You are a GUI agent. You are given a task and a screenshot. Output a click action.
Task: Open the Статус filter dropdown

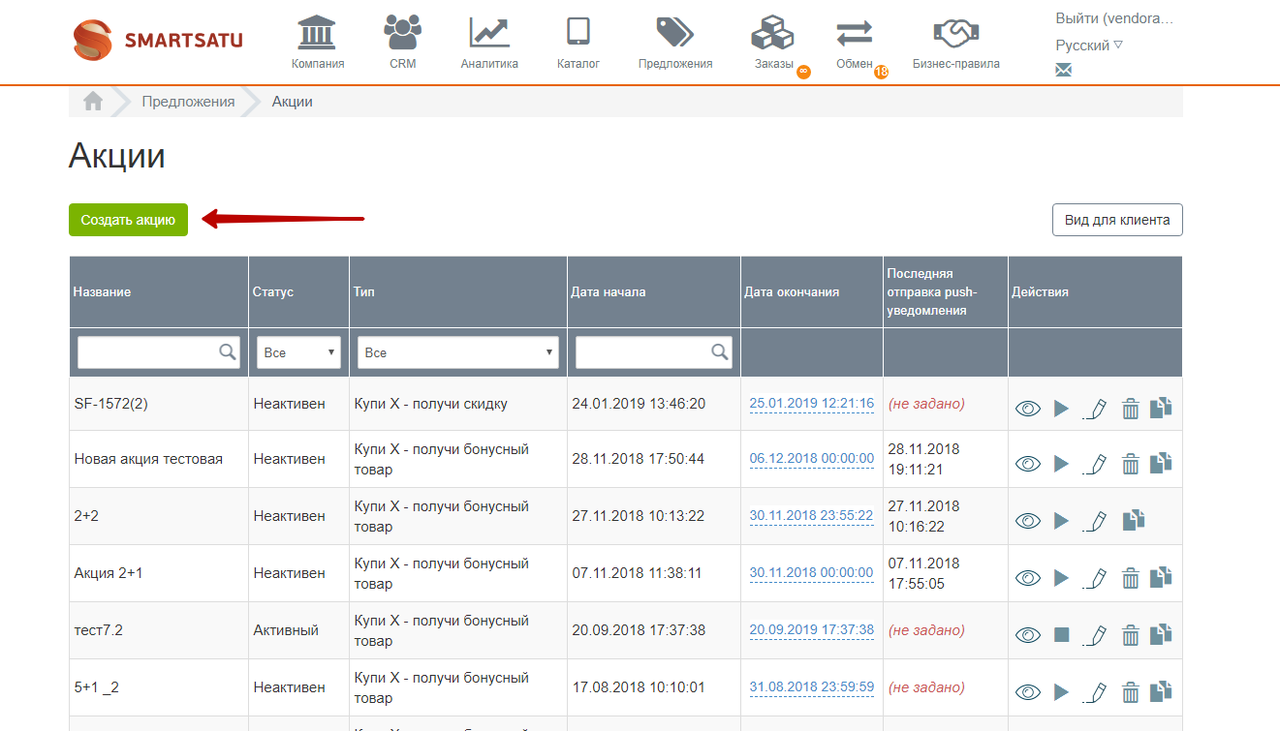(299, 352)
